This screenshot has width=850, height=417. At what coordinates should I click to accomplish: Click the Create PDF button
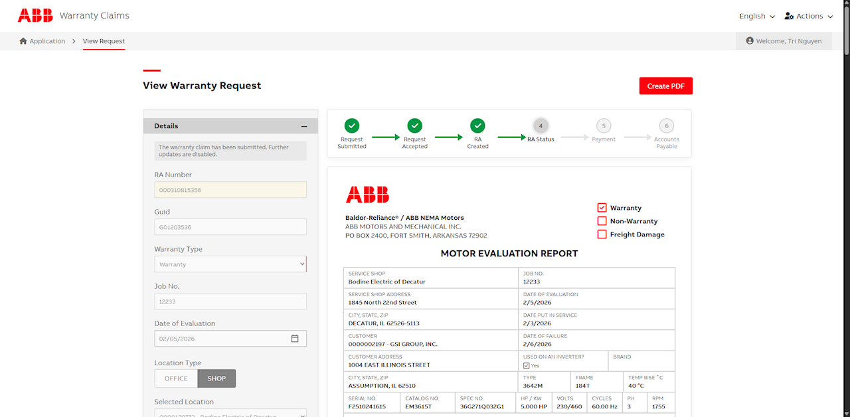(665, 86)
